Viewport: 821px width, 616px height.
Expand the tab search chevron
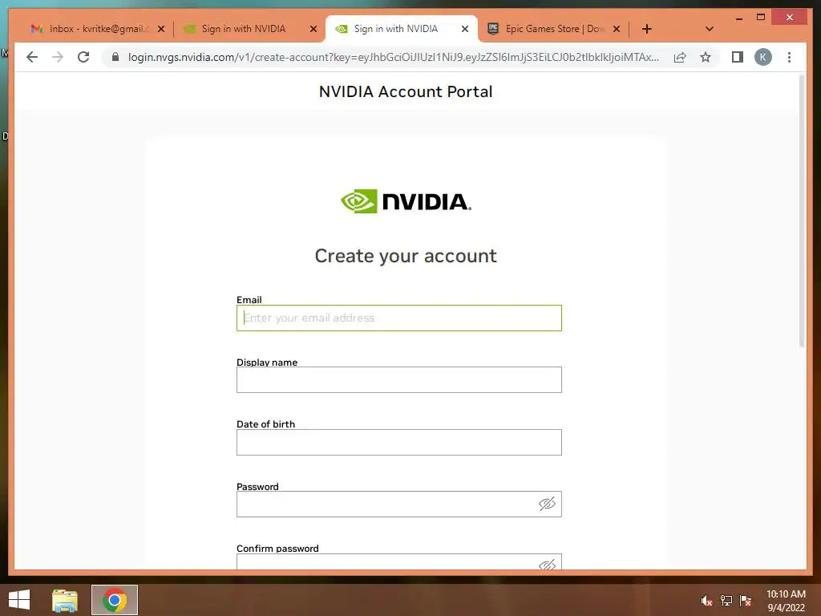pyautogui.click(x=710, y=29)
